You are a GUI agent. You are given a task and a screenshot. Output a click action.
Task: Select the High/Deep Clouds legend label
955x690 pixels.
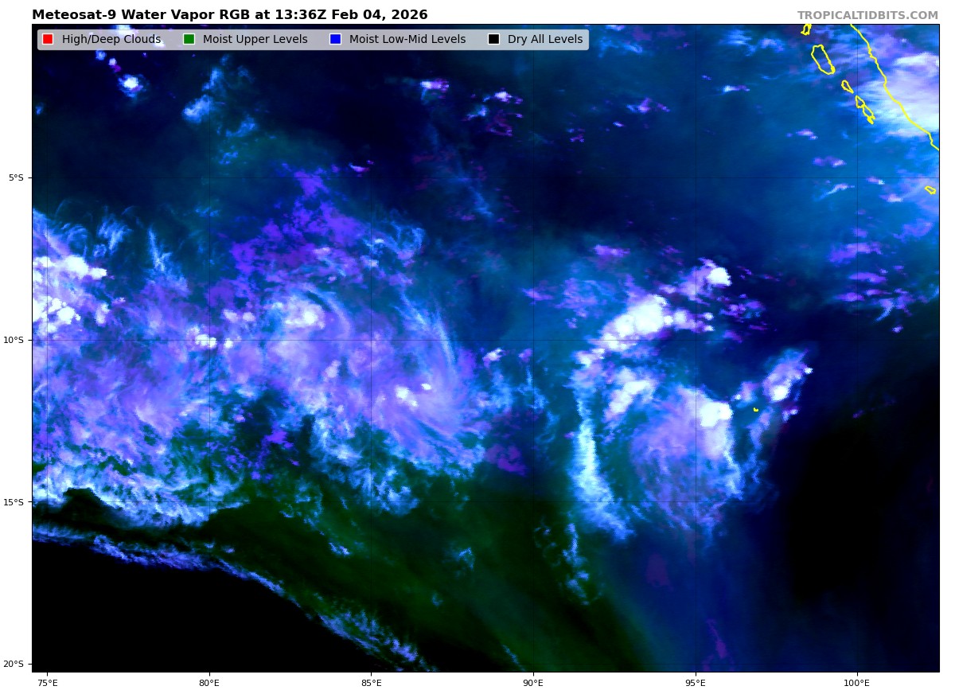coord(111,40)
